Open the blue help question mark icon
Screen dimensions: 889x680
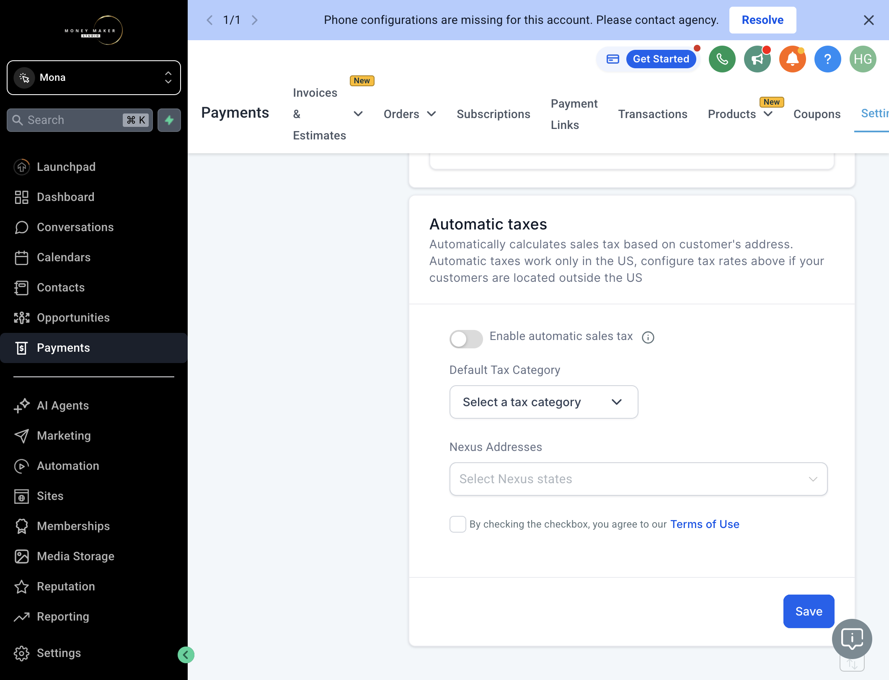(827, 59)
